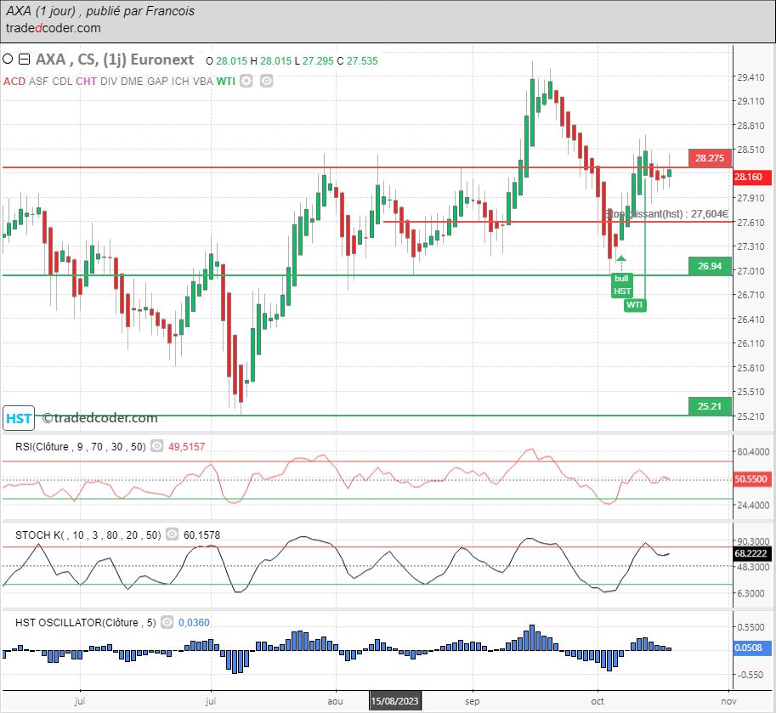776x713 pixels.
Task: Open the tradedcoder.com link in header
Action: pyautogui.click(x=53, y=28)
